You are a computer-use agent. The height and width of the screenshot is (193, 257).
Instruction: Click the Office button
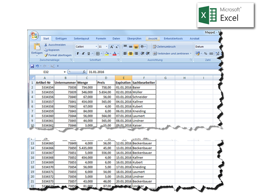pos(34,35)
